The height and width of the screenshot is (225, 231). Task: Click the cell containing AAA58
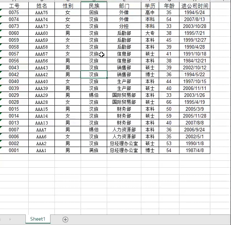point(41,47)
